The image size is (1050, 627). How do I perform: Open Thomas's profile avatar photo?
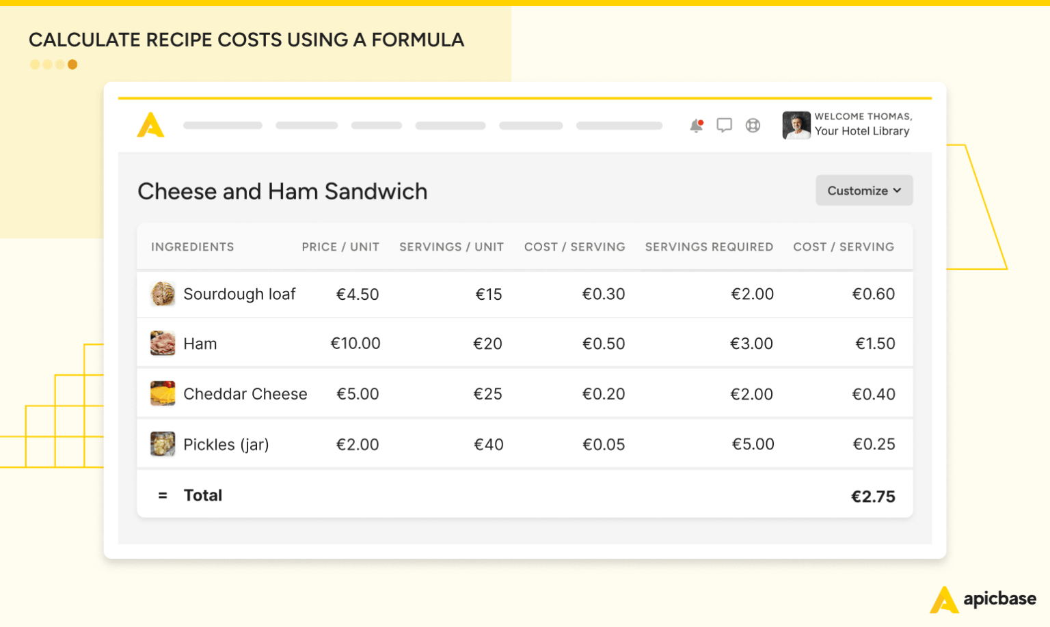pyautogui.click(x=796, y=125)
